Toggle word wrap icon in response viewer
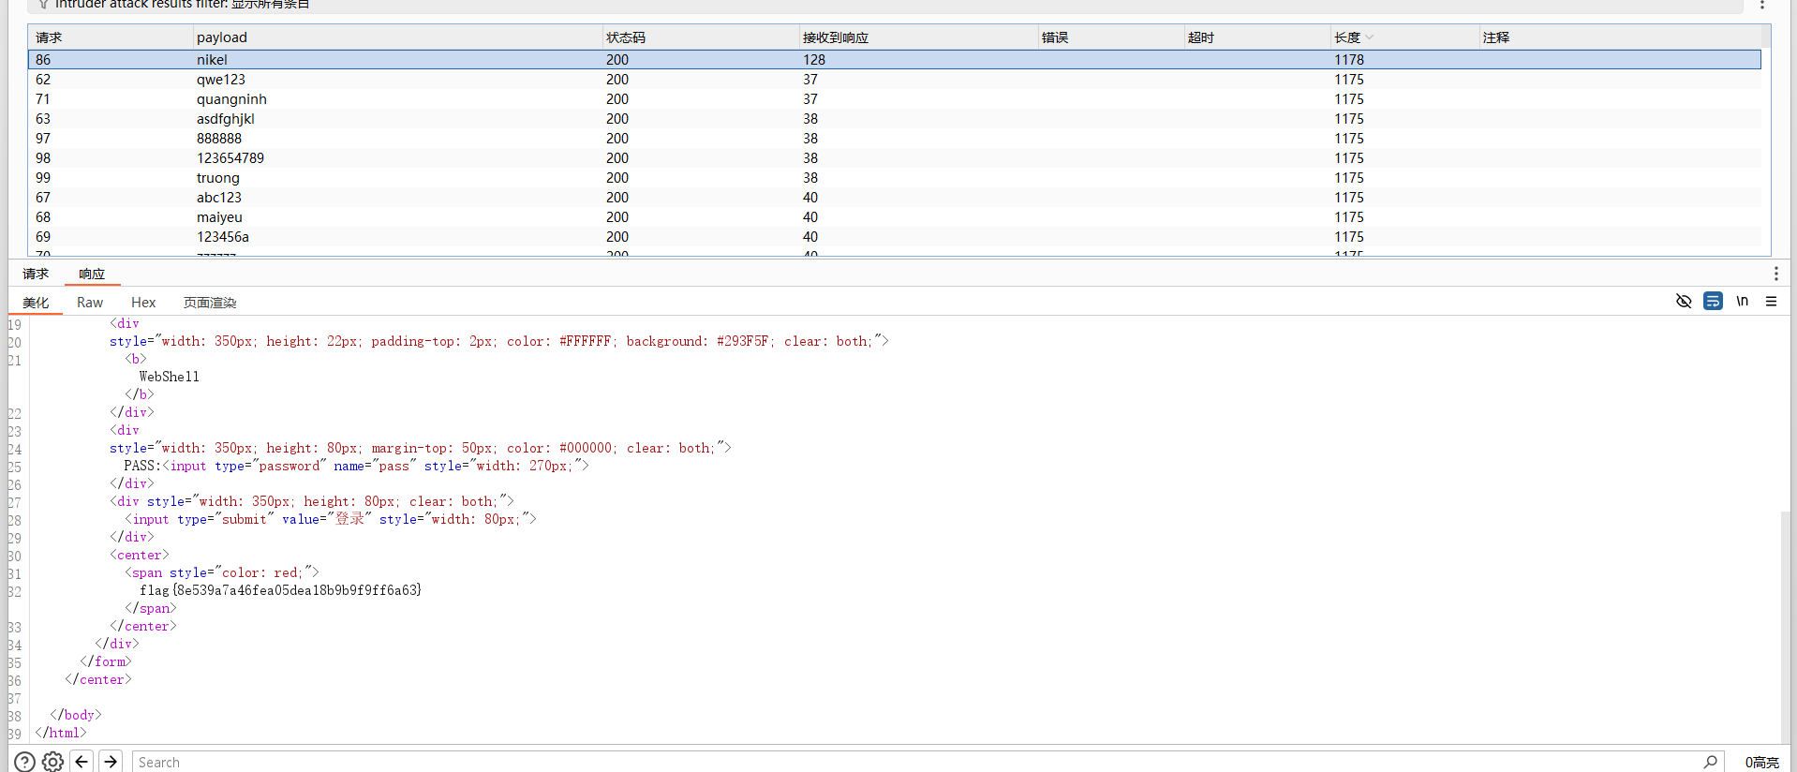Viewport: 1797px width, 772px height. [x=1713, y=301]
